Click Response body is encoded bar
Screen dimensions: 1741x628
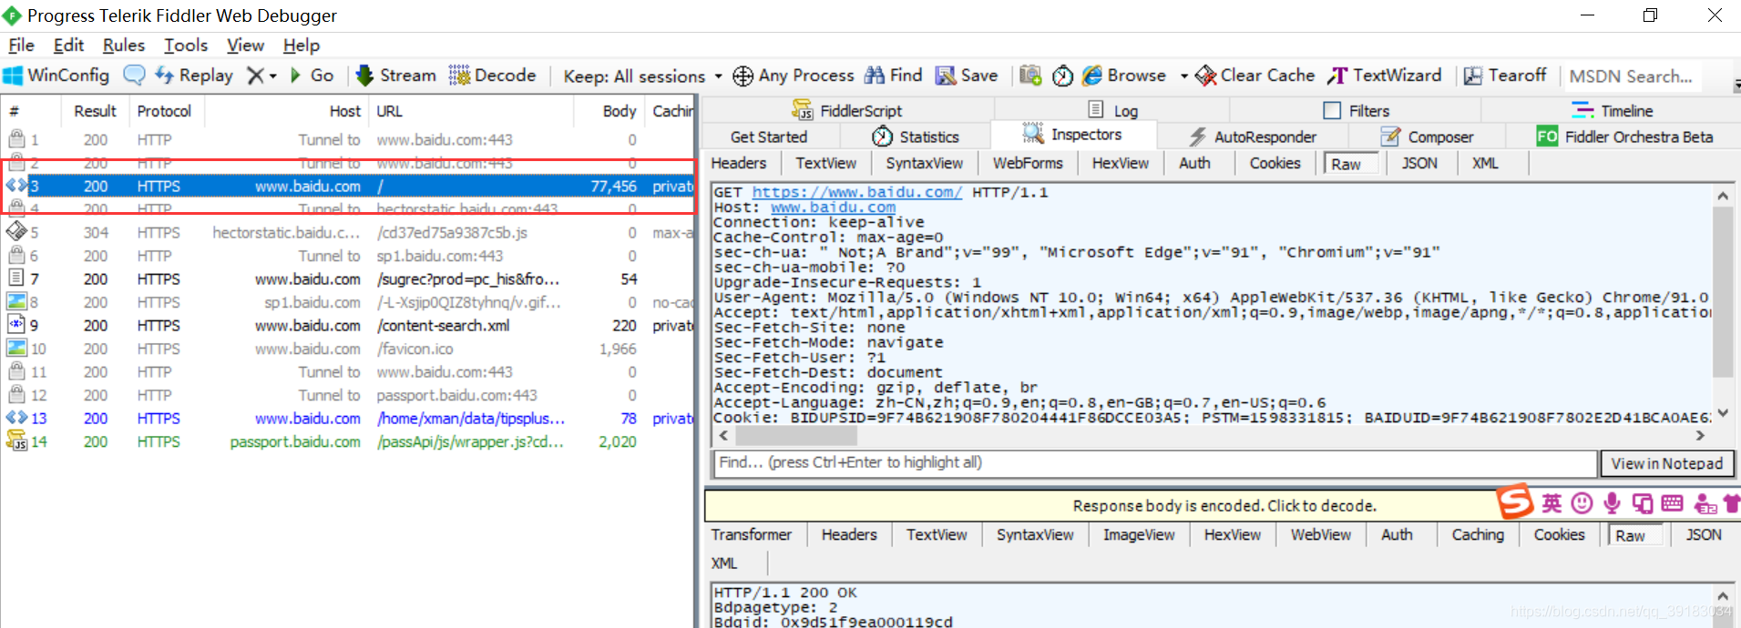[1224, 505]
